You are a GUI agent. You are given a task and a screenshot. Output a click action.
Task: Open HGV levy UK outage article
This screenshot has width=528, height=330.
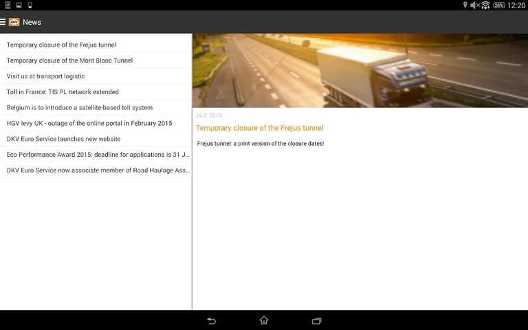pyautogui.click(x=96, y=123)
